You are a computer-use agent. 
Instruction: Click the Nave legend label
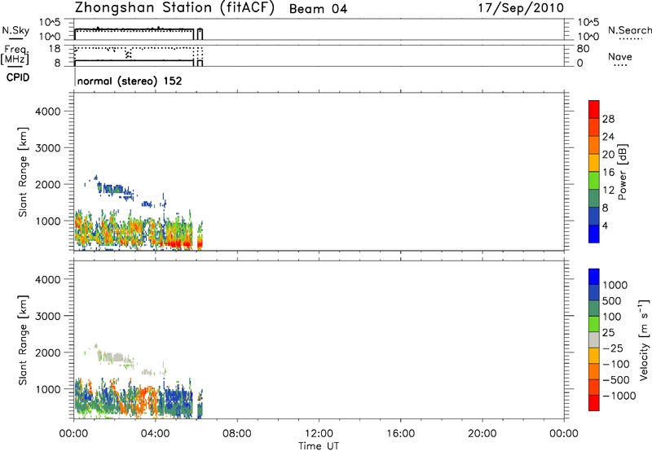(620, 57)
